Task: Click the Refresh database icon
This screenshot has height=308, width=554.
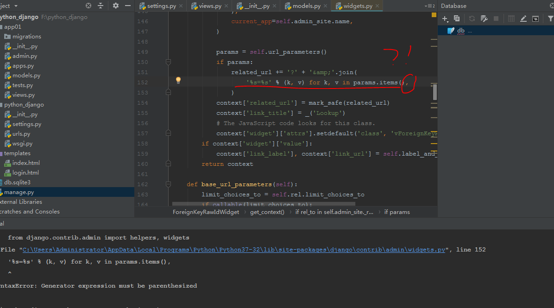Action: pos(472,19)
